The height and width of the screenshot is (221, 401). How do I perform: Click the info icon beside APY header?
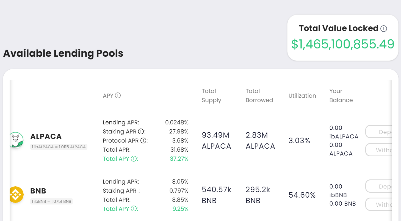point(118,96)
